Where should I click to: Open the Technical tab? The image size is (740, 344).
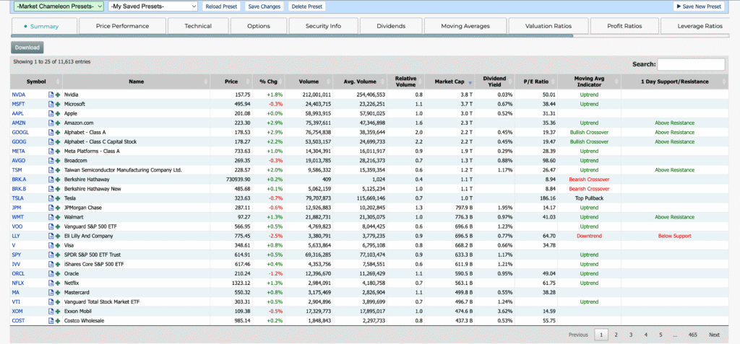click(x=198, y=26)
